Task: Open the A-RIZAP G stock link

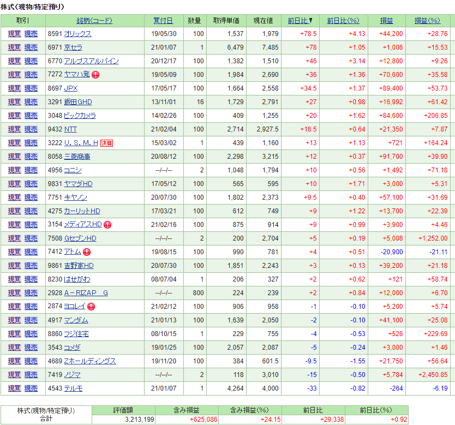Action: (86, 293)
